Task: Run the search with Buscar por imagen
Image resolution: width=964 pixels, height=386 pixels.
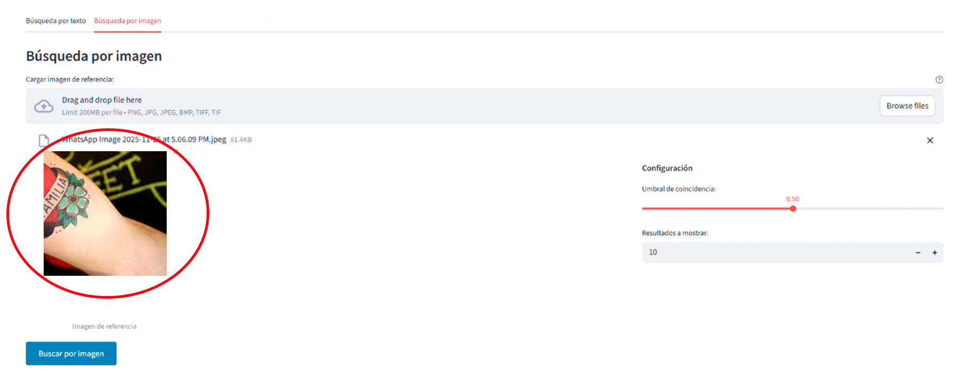Action: coord(71,354)
